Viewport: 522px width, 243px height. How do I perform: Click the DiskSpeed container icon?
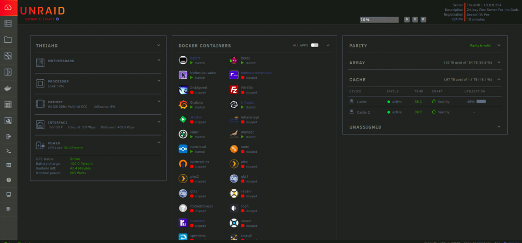[183, 90]
